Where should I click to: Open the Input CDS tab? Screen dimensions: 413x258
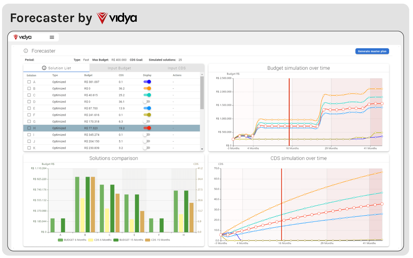coord(177,68)
